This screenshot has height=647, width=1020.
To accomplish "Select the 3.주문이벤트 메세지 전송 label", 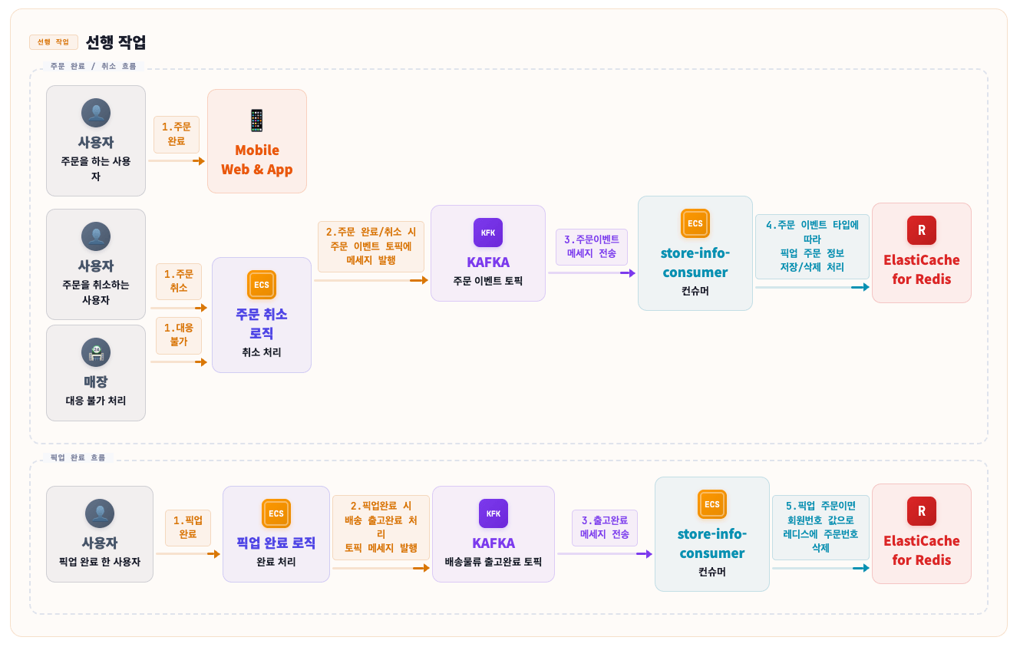I will pyautogui.click(x=592, y=246).
